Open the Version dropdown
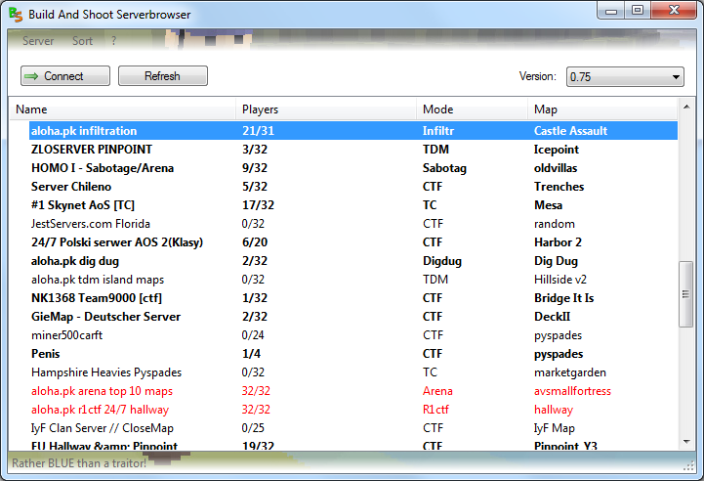This screenshot has width=704, height=481. tap(625, 77)
